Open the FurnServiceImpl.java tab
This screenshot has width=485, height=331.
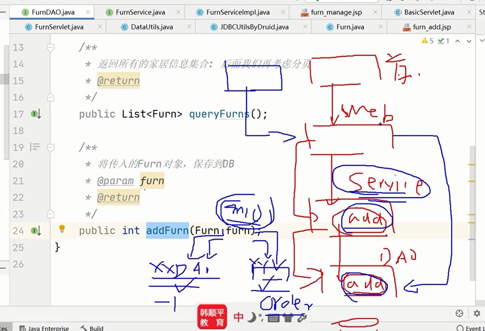pyautogui.click(x=237, y=12)
